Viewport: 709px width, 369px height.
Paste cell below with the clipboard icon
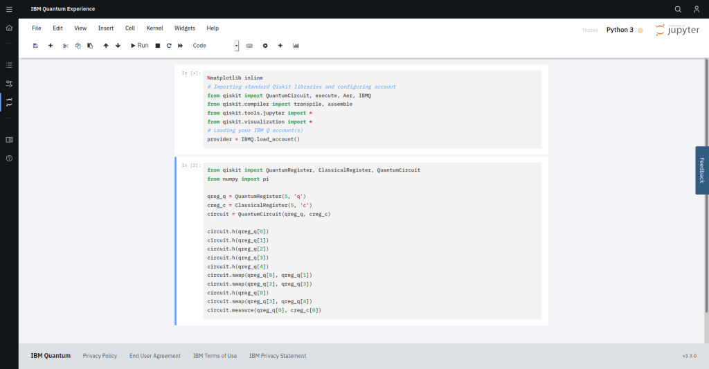(x=90, y=46)
